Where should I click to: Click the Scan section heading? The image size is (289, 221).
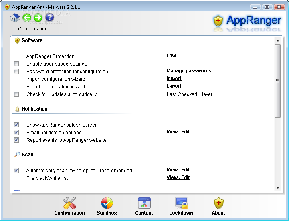click(x=28, y=154)
